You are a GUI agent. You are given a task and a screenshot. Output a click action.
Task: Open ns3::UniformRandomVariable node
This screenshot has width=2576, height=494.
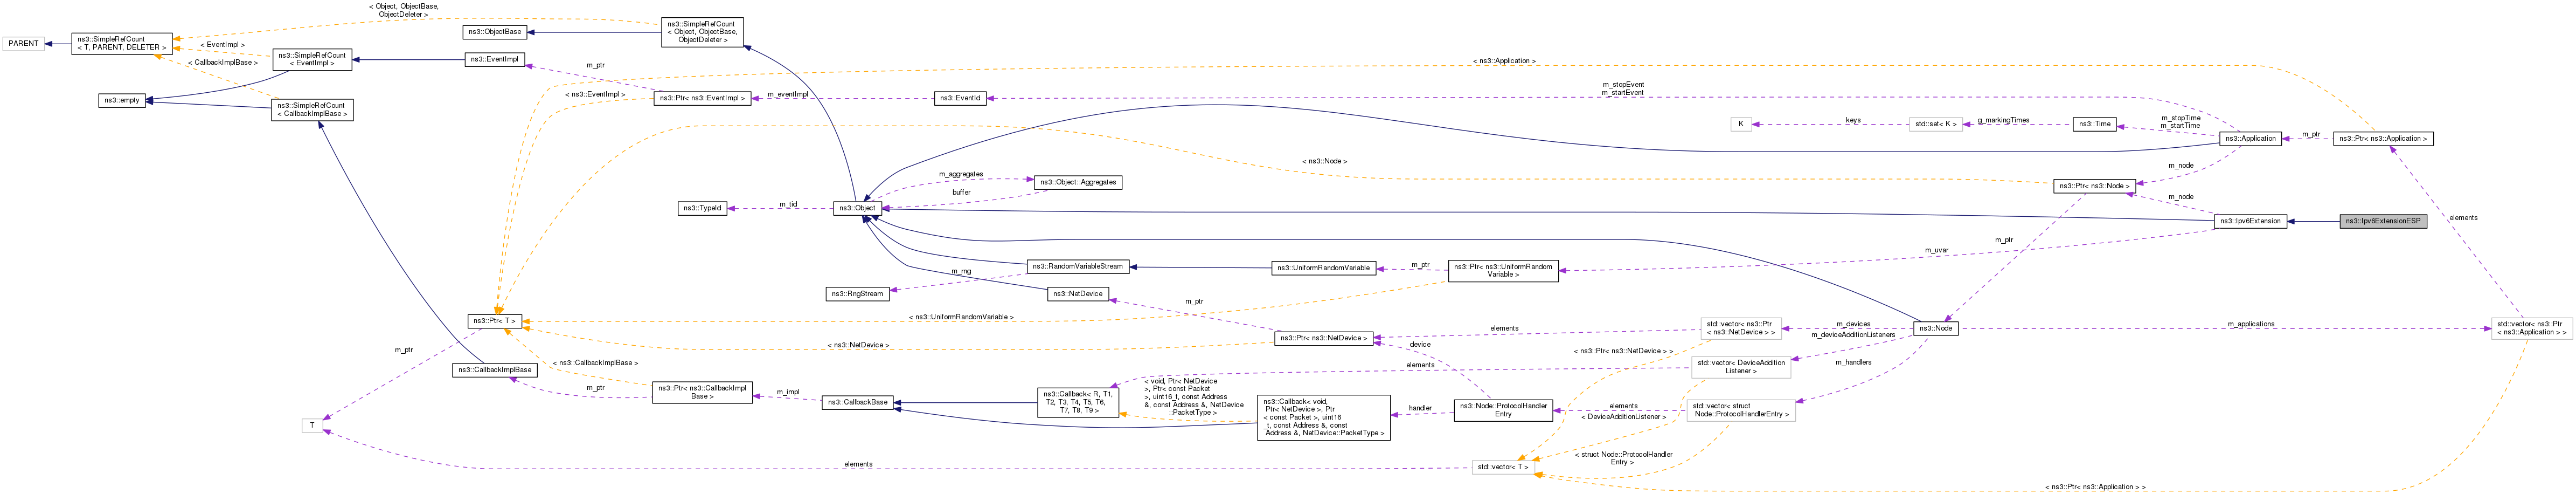coord(1323,268)
